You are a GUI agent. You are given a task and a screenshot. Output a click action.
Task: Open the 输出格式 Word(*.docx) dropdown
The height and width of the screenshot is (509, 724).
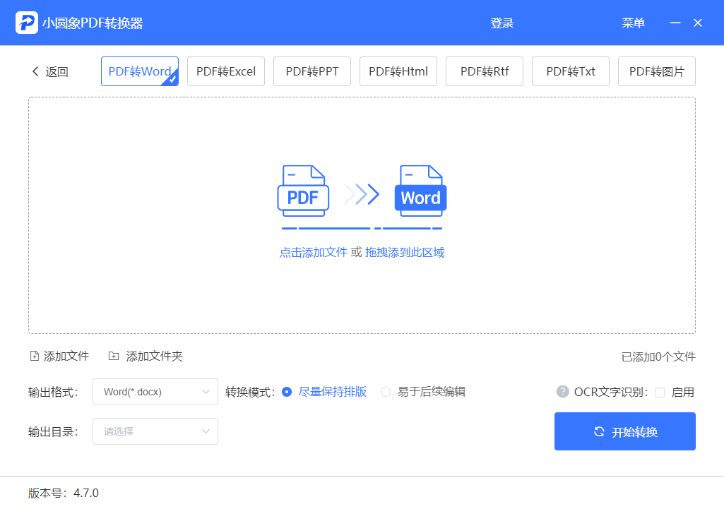click(x=155, y=392)
